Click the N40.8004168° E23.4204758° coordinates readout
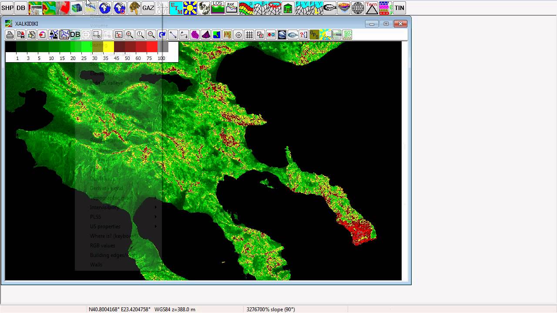Image resolution: width=557 pixels, height=313 pixels. point(120,310)
